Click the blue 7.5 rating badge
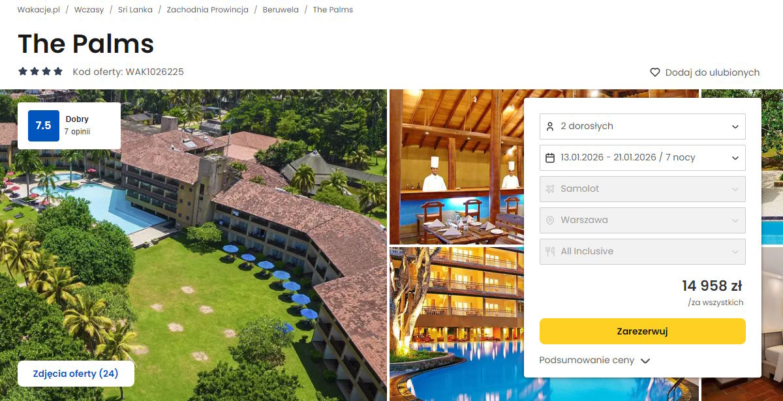This screenshot has width=783, height=401. (x=43, y=126)
